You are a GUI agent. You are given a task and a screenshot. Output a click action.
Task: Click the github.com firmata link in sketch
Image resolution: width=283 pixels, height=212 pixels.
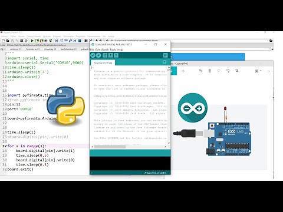tap(130, 96)
